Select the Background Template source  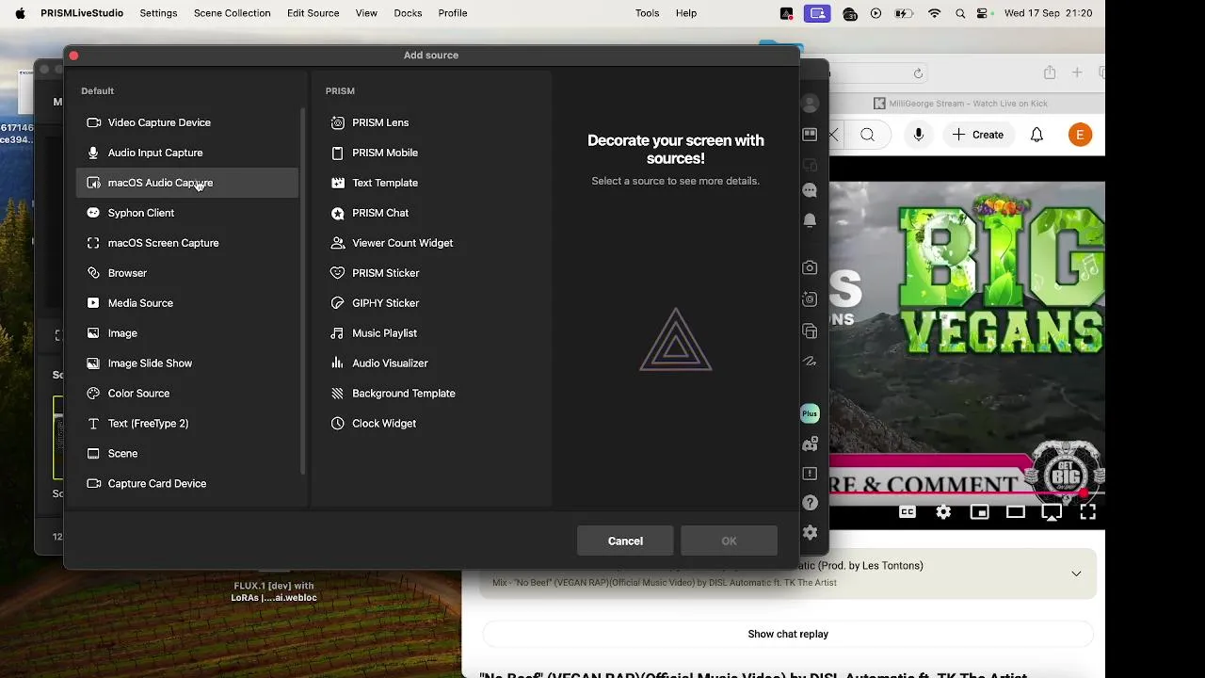tap(431, 394)
